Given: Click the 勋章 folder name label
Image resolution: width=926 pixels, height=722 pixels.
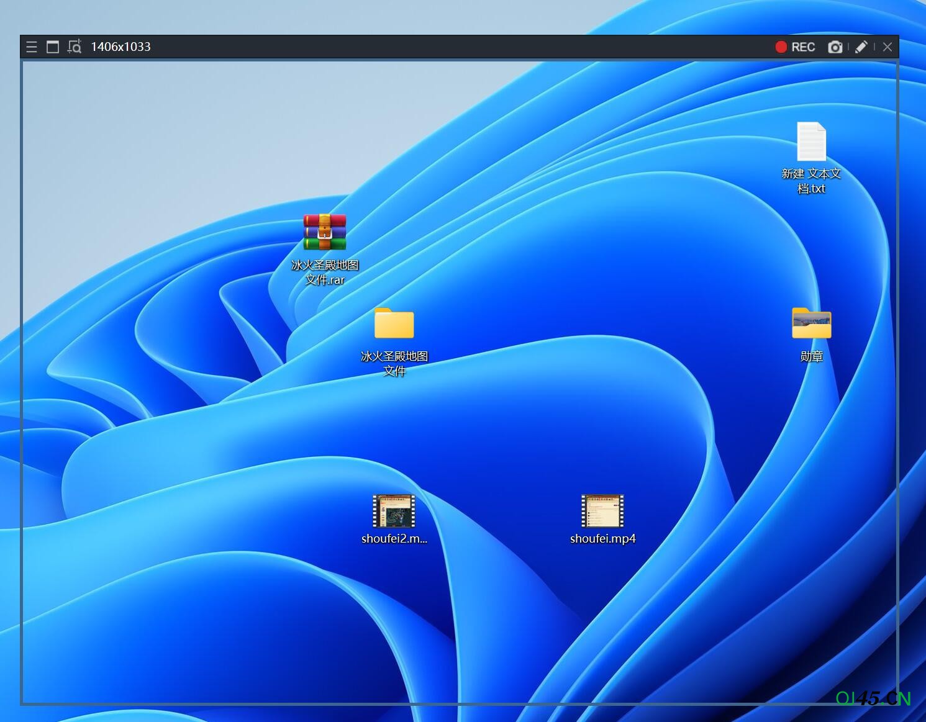Looking at the screenshot, I should [812, 356].
